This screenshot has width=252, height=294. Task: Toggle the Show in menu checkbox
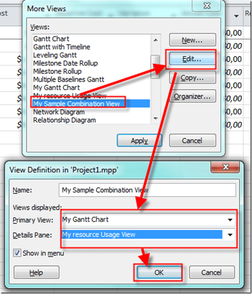pos(17,253)
